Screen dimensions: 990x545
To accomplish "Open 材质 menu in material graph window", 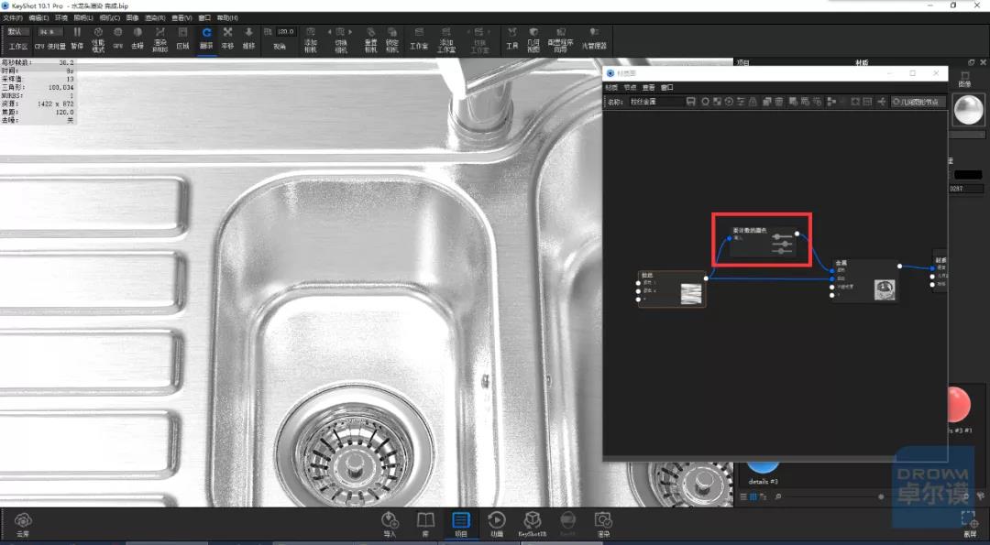I will pyautogui.click(x=611, y=88).
